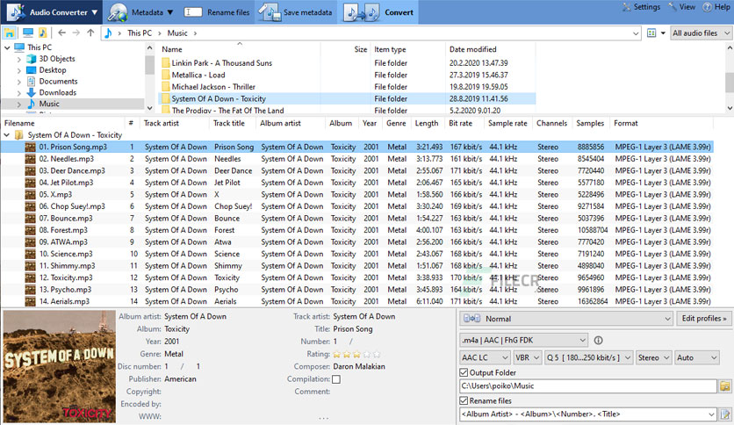Click the file list view mode icon
This screenshot has height=425, width=734.
(651, 33)
